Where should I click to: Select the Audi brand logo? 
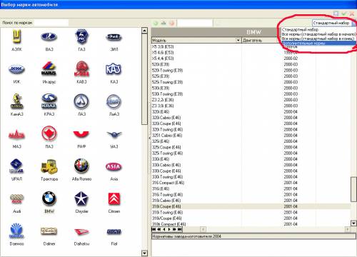[16, 198]
